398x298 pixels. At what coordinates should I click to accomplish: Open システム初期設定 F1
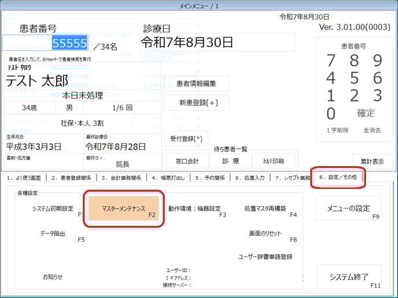pyautogui.click(x=53, y=208)
